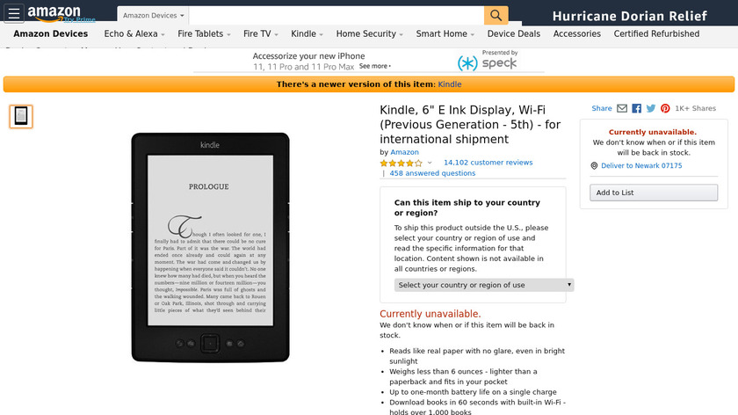The height and width of the screenshot is (415, 738).
Task: Share on Pinterest icon
Action: pos(665,108)
